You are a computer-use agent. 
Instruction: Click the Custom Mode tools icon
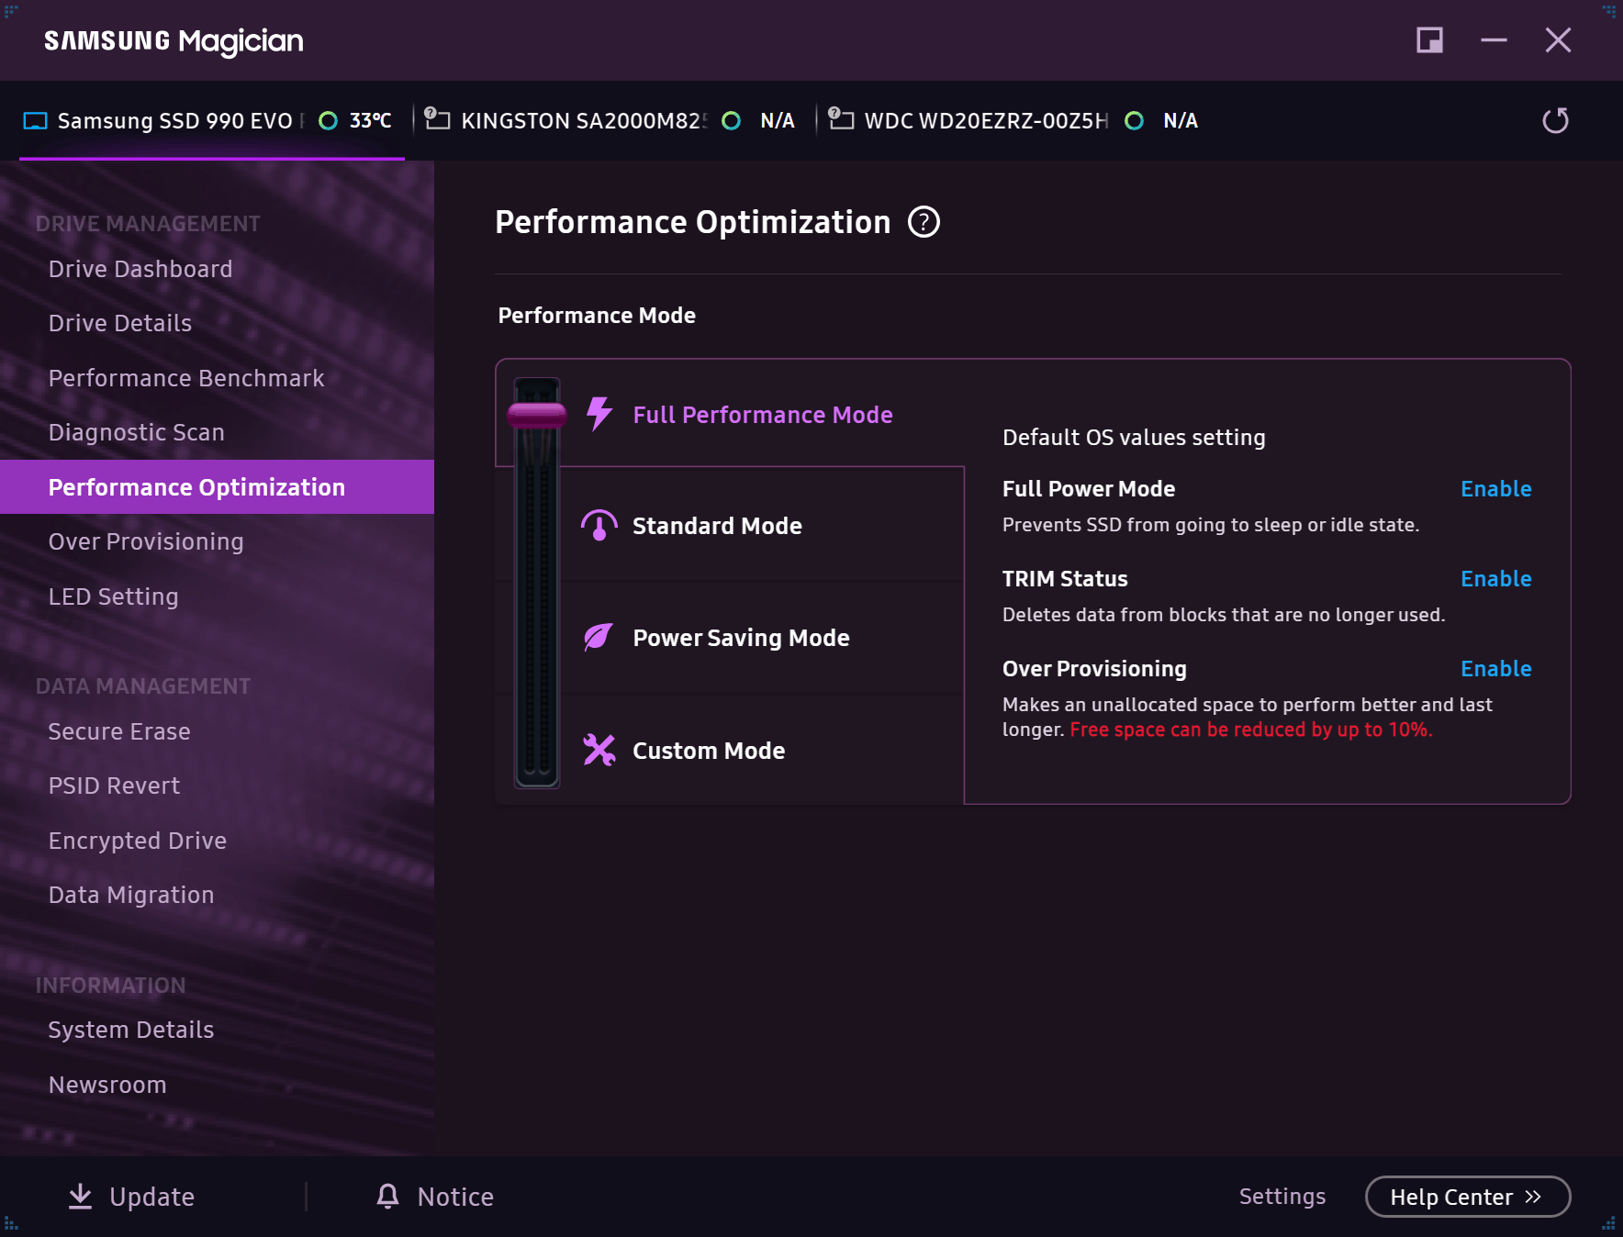click(x=599, y=750)
